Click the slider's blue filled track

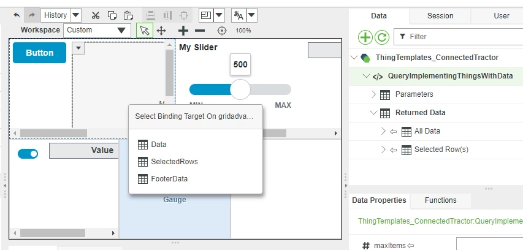(210, 89)
